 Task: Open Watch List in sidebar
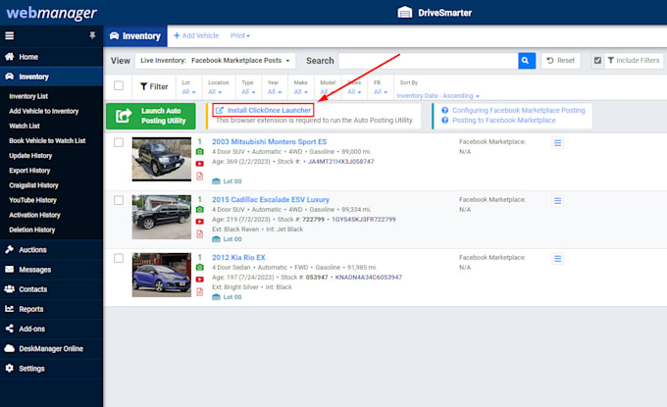tap(25, 126)
